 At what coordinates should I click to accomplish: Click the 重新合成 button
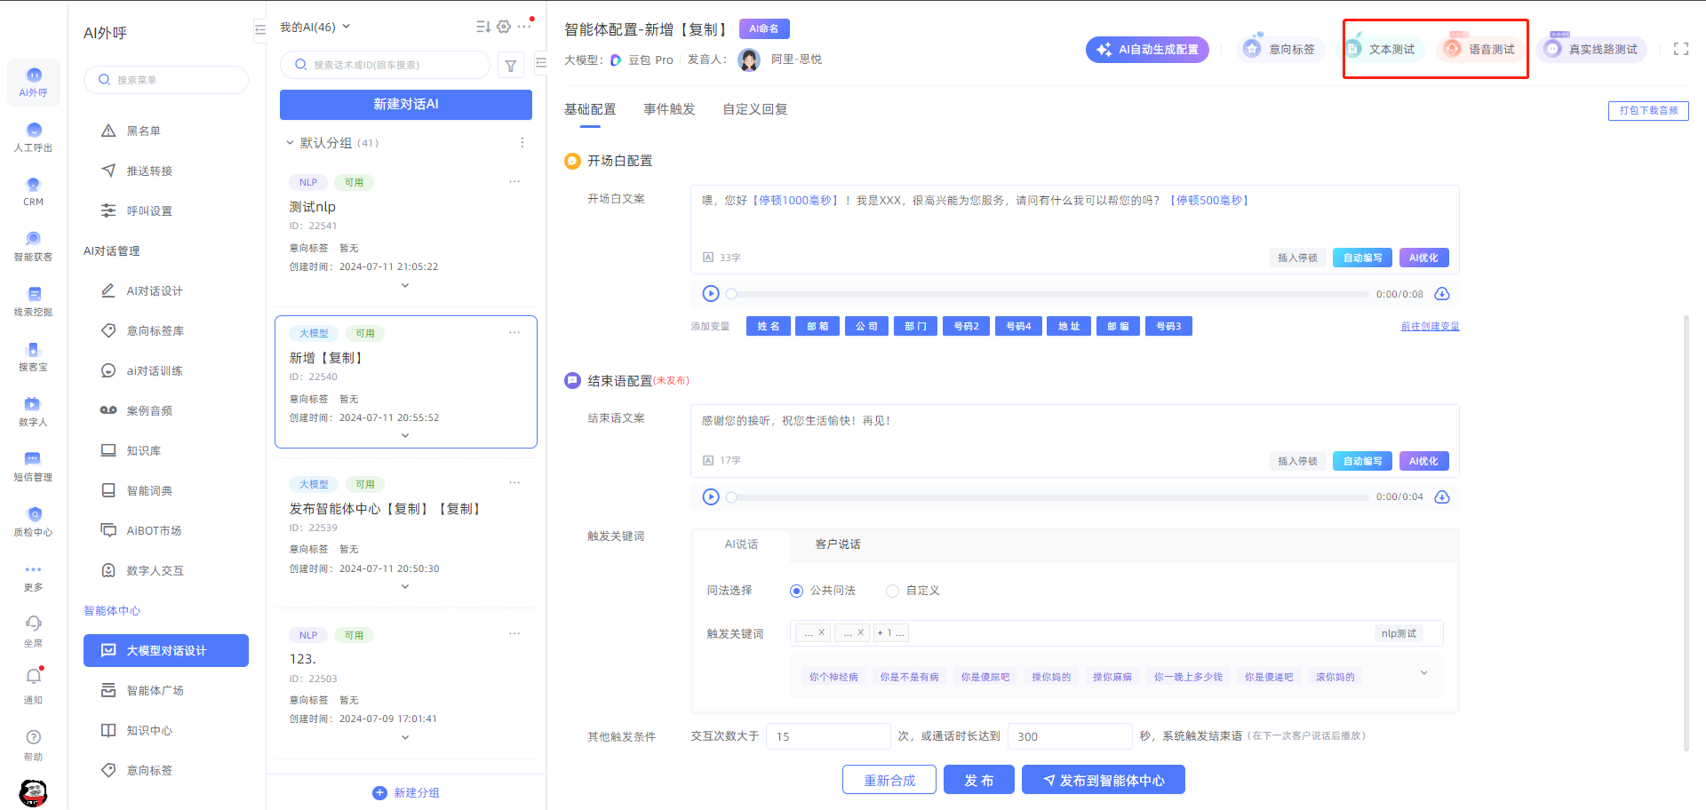click(x=889, y=780)
